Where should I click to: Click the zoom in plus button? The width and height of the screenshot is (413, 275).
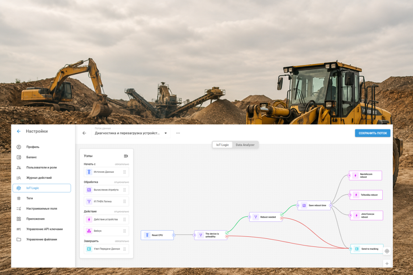coord(387,263)
